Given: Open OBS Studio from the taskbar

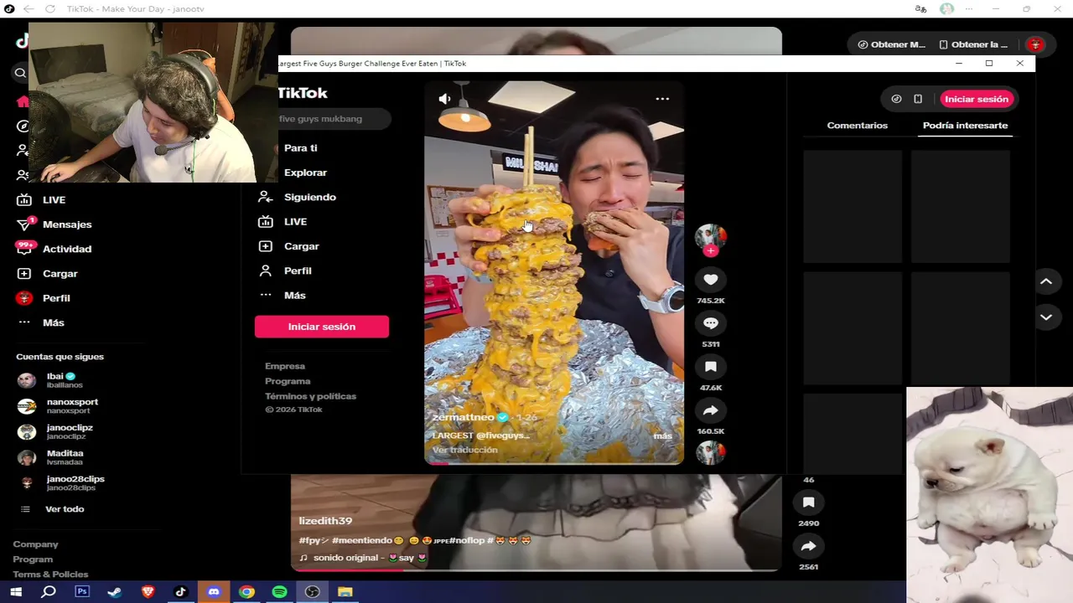Looking at the screenshot, I should 313,592.
